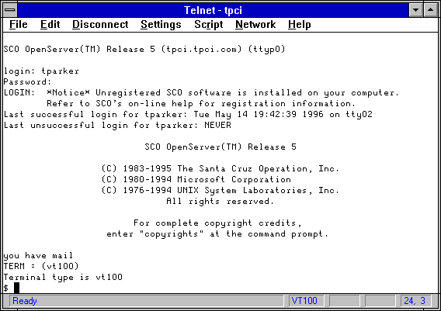Maximize the Telnet window with up arrow
Viewport: 441px width, 311px height.
(x=430, y=10)
